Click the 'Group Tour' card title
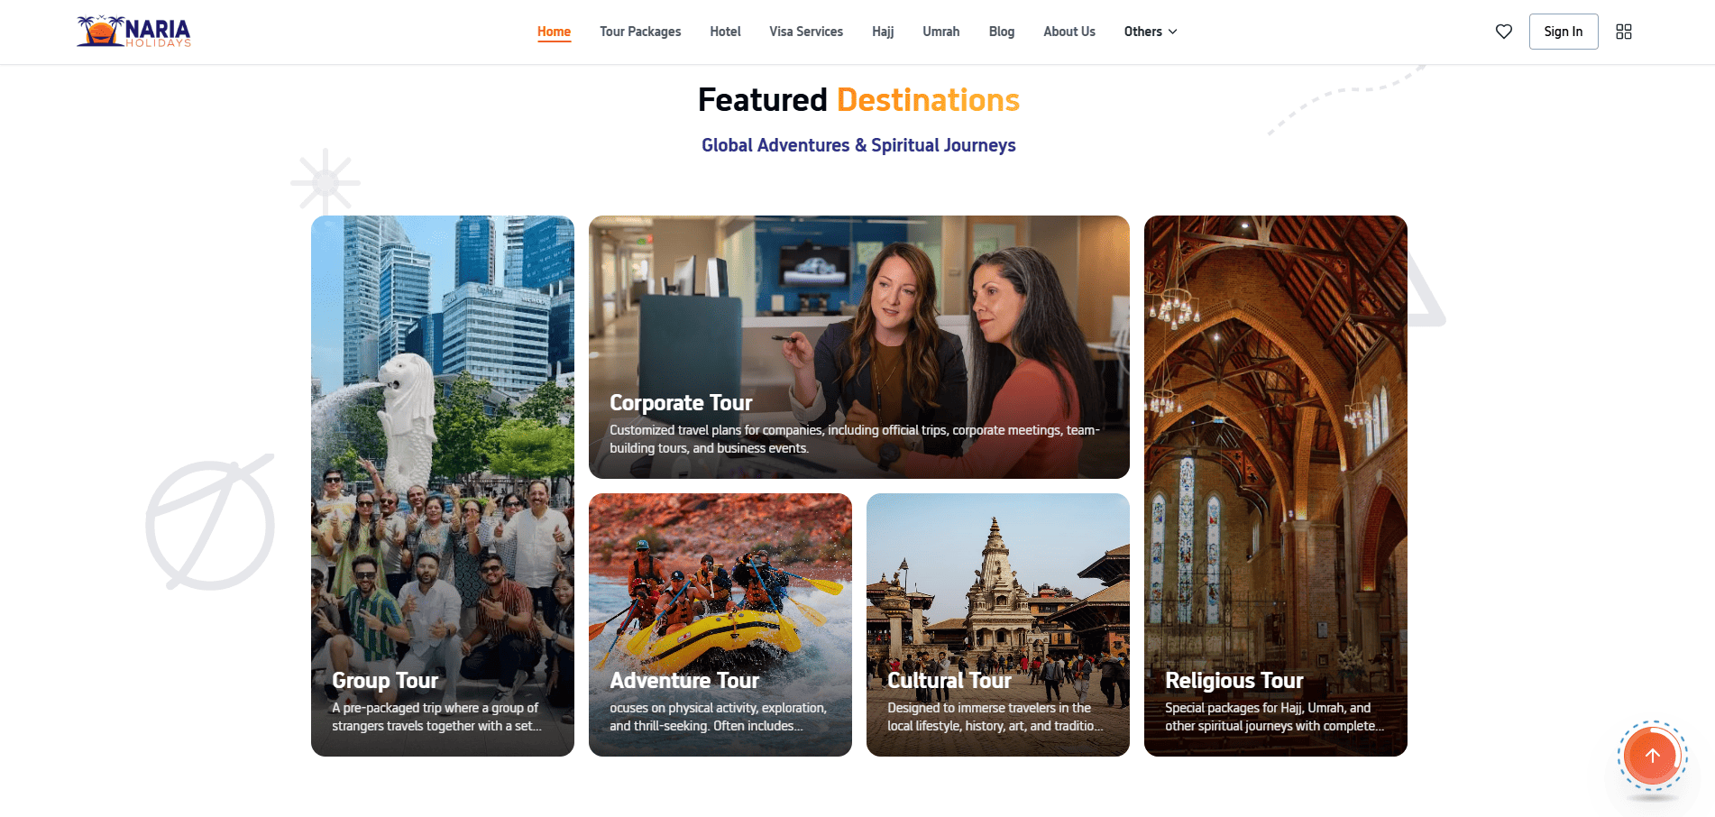This screenshot has height=817, width=1715. (385, 681)
